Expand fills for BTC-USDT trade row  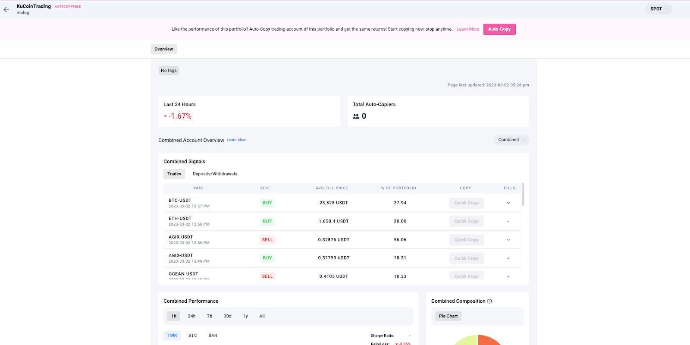tap(508, 203)
